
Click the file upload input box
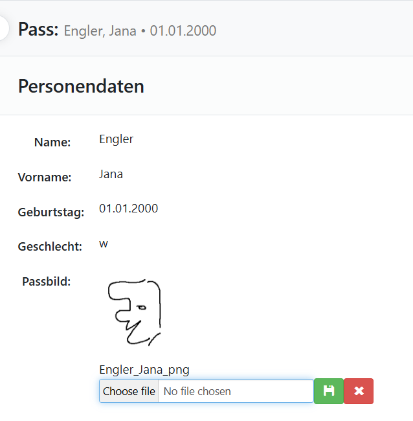pos(206,391)
